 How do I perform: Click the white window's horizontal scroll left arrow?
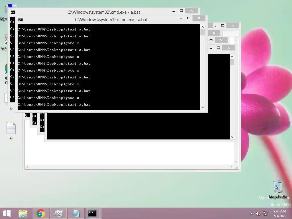(x=27, y=167)
